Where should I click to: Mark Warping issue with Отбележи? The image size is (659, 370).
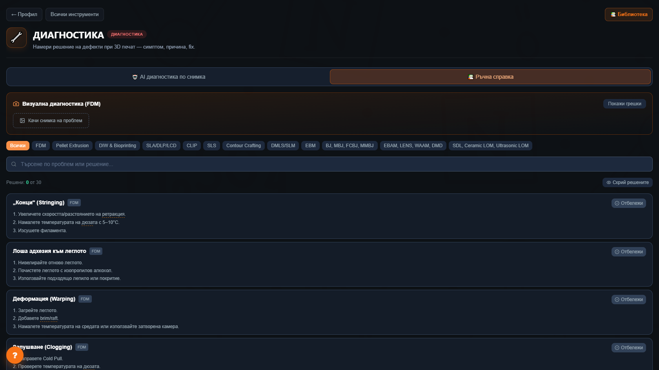(629, 300)
